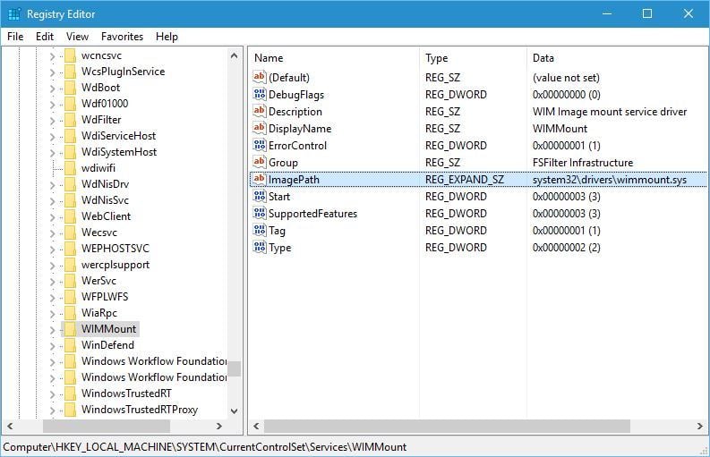Click the values pane horizontal scrollbar thumb
Screen dimensions: 710x457
point(447,426)
